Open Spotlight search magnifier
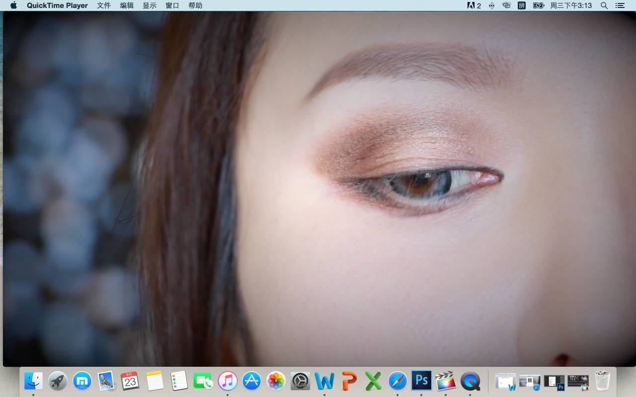Viewport: 636px width, 397px height. [x=604, y=5]
